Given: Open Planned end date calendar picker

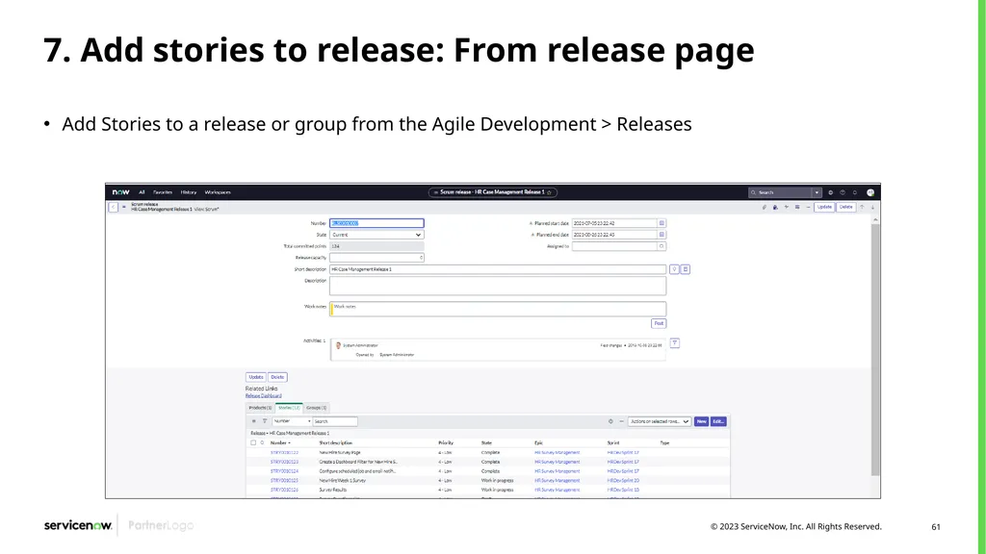Looking at the screenshot, I should 662,235.
